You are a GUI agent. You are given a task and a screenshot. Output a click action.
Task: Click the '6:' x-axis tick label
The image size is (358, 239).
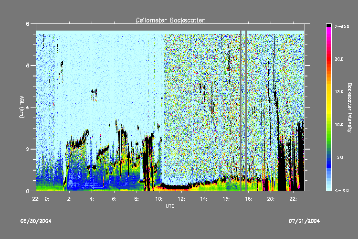[114, 199]
